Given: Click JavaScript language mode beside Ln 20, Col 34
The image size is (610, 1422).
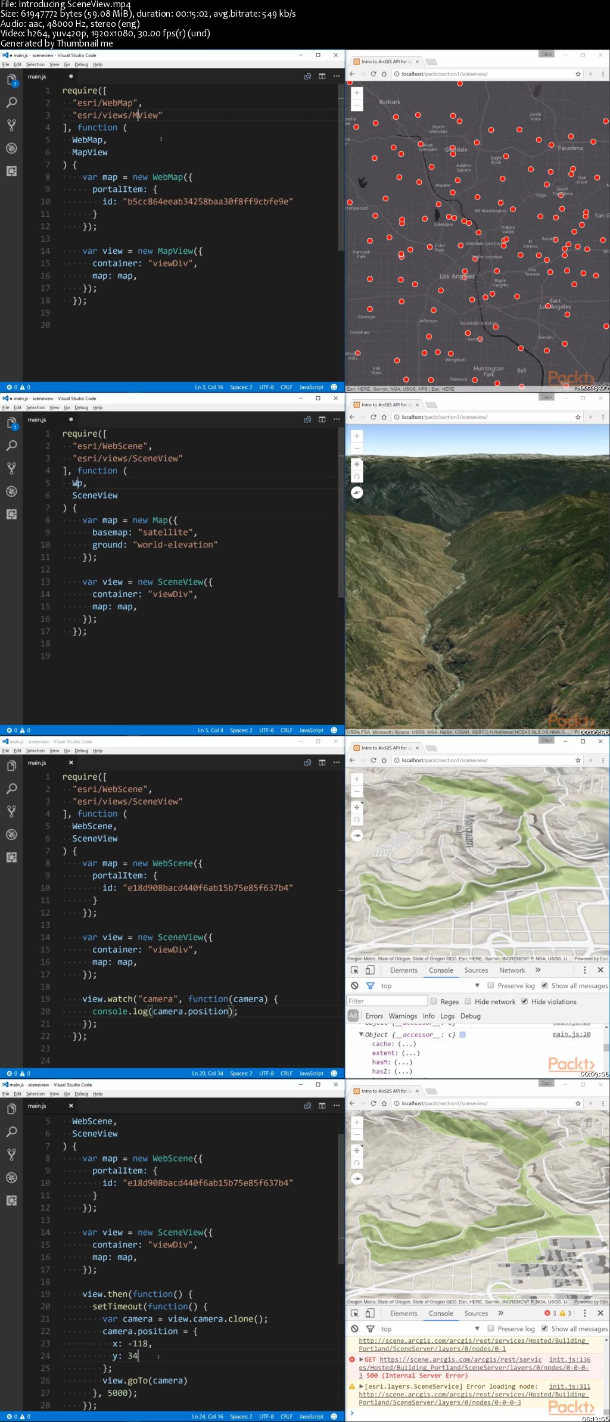Looking at the screenshot, I should point(311,1073).
